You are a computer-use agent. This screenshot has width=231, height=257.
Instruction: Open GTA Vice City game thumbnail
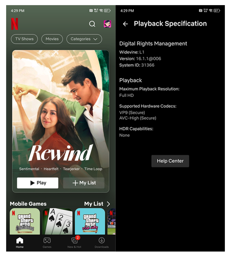pos(90,222)
